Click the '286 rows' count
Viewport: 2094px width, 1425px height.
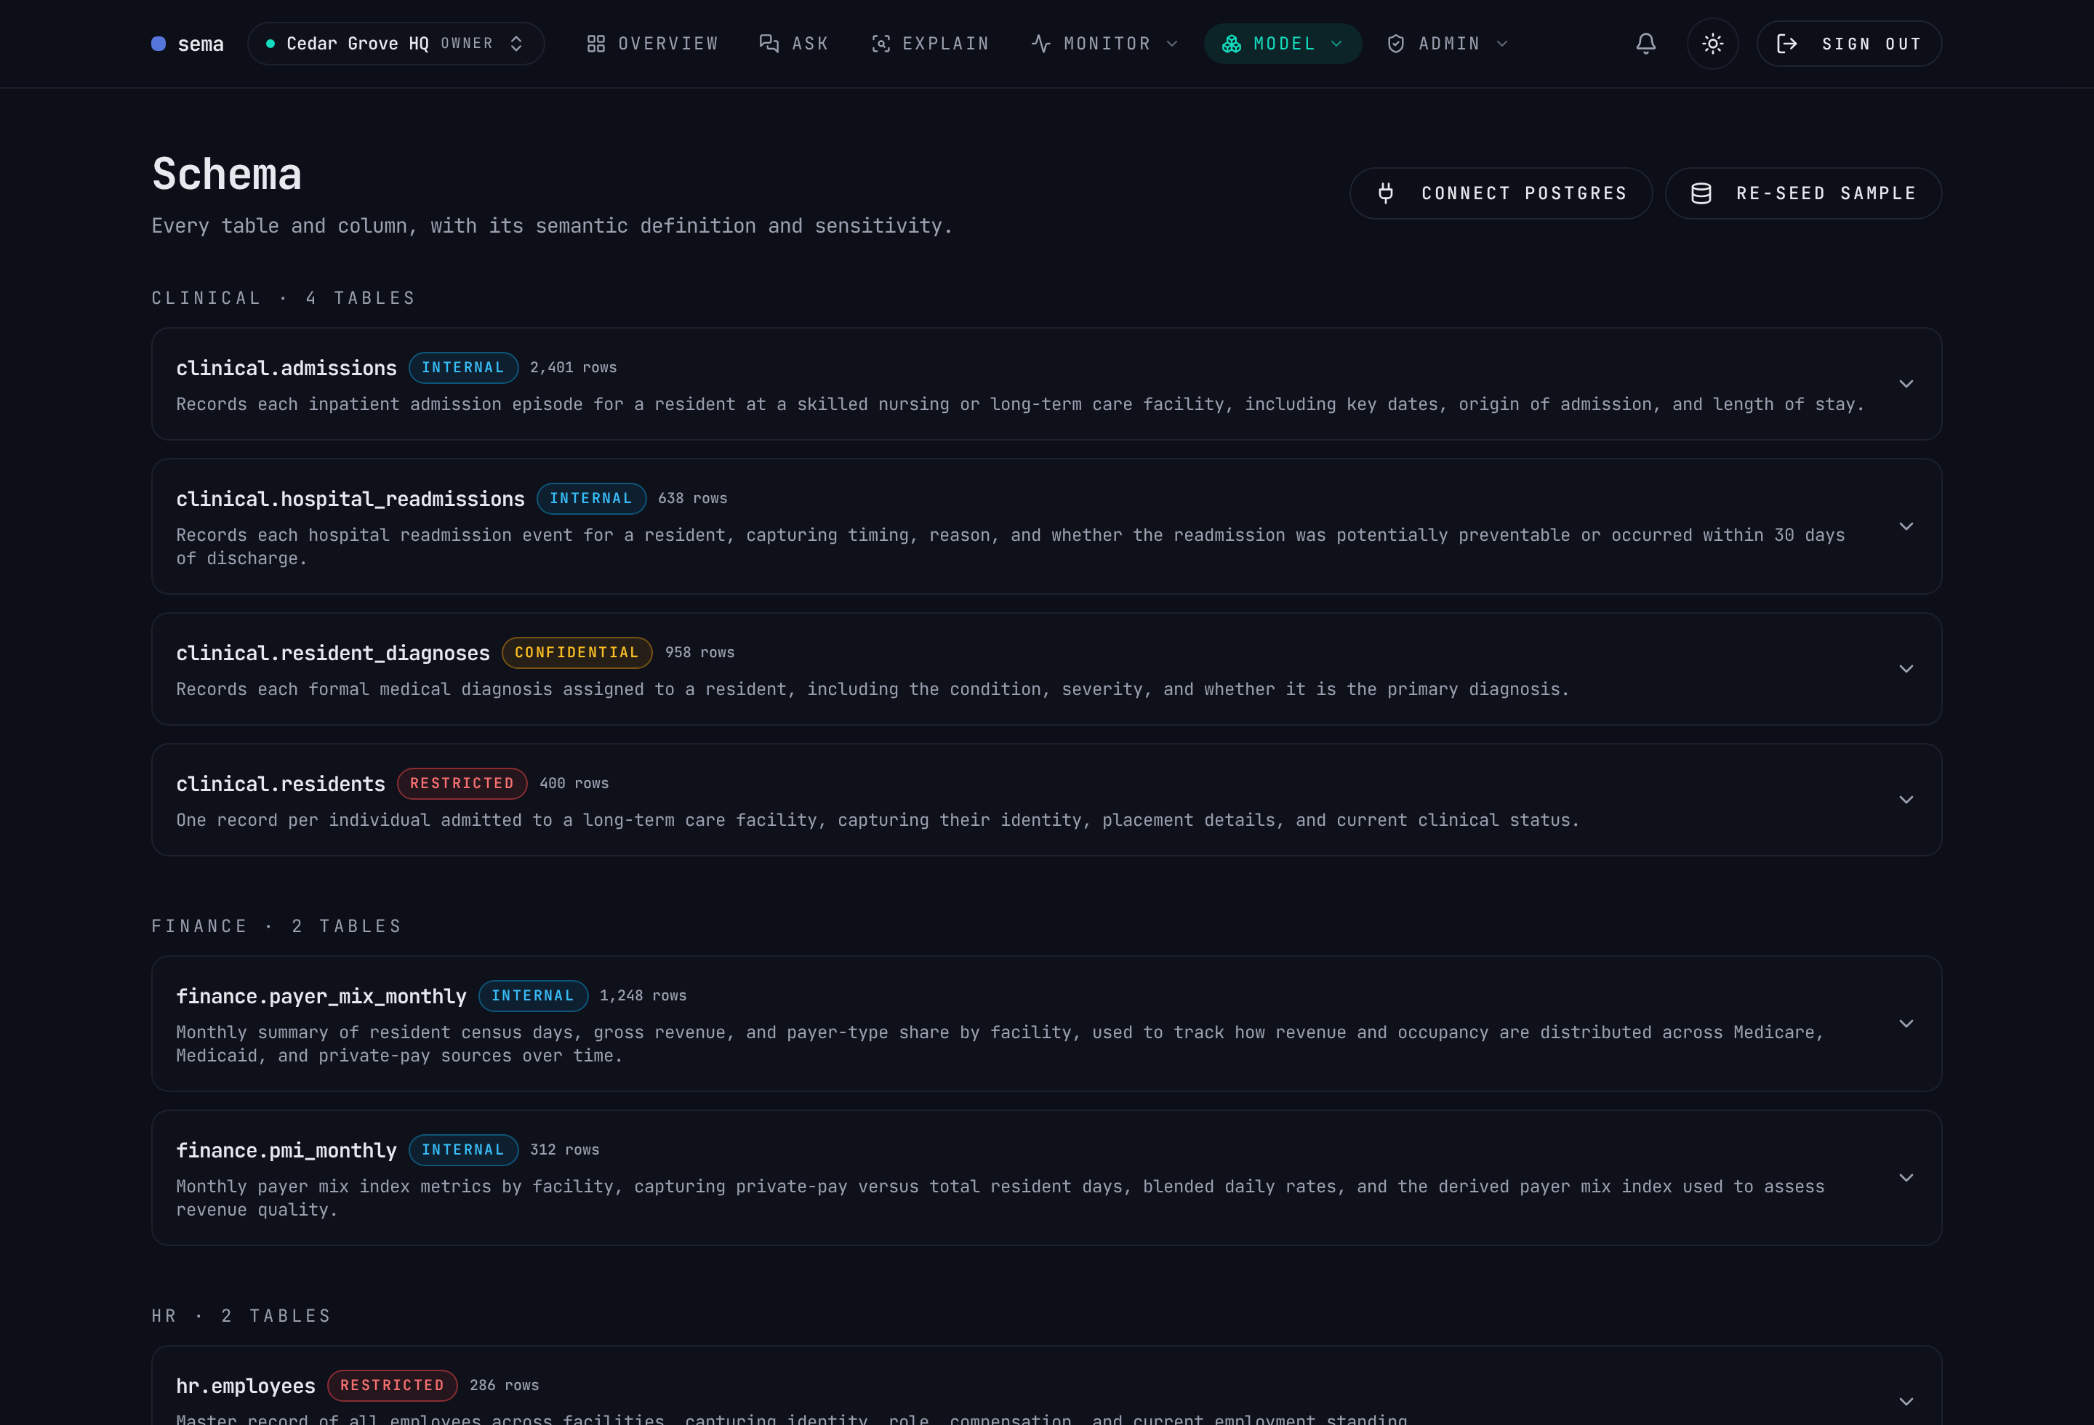coord(505,1384)
